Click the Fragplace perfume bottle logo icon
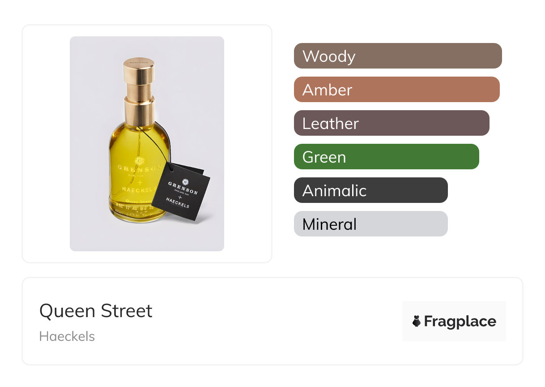Image resolution: width=545 pixels, height=387 pixels. pyautogui.click(x=417, y=321)
